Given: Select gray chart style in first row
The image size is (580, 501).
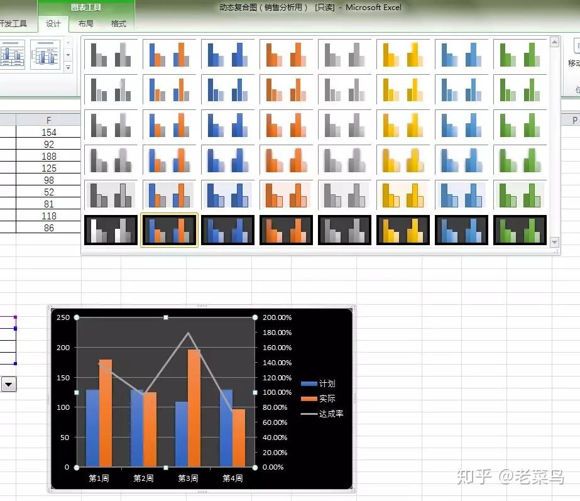Looking at the screenshot, I should point(111,55).
